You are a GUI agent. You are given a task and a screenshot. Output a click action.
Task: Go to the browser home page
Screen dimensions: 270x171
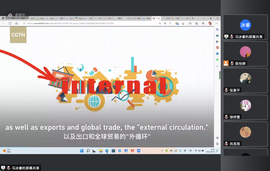pyautogui.click(x=16, y=23)
